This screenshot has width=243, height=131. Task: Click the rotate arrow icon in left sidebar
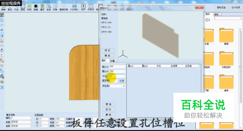2,55
